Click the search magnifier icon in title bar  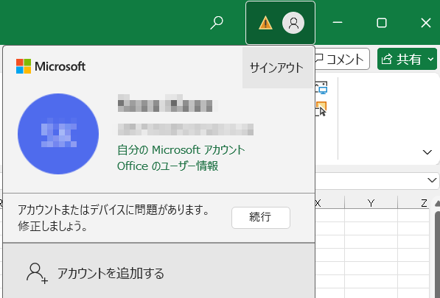217,23
